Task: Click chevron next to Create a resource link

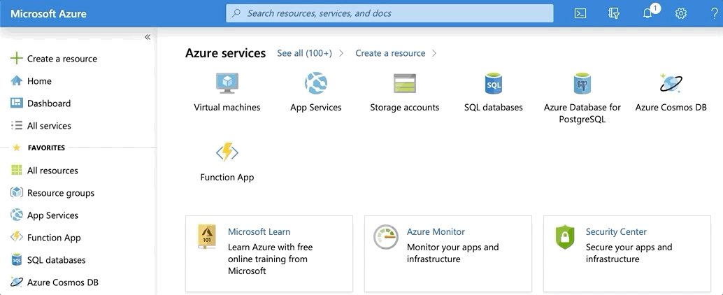Action: [x=434, y=53]
